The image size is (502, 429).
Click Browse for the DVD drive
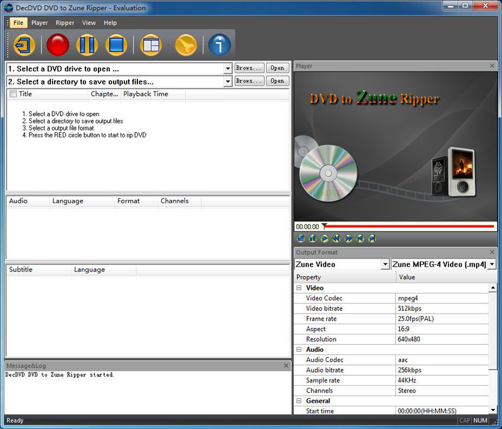(x=249, y=68)
